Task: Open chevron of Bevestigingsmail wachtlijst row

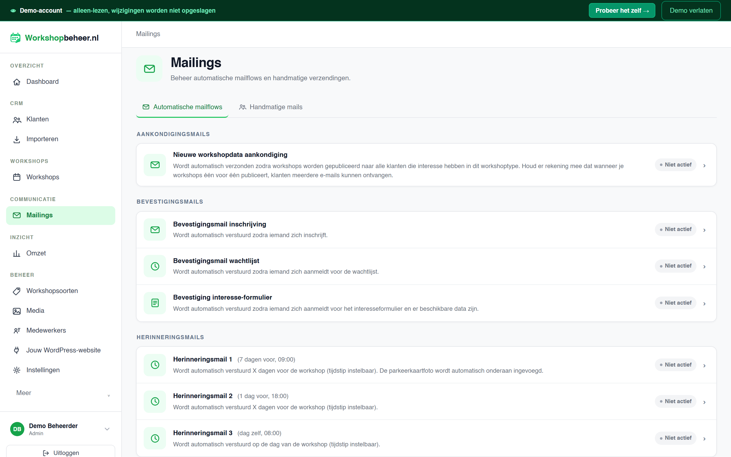Action: tap(704, 267)
